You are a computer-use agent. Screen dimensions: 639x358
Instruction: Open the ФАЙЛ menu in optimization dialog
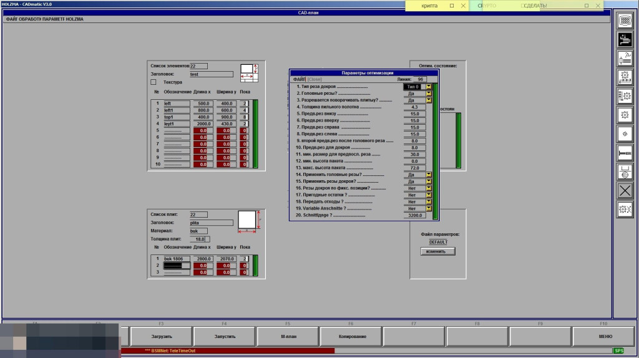click(299, 79)
